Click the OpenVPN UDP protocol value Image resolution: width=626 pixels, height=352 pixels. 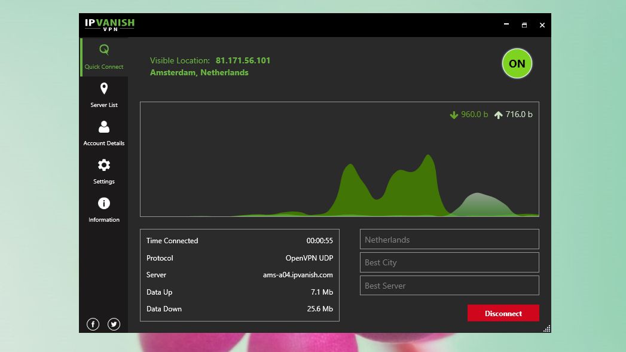coord(309,258)
